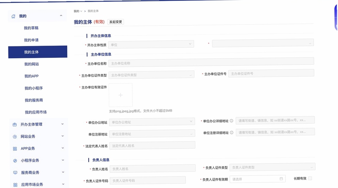Open the 开办主体性质 dropdown
Viewport: 338px width, 188px height.
pos(151,44)
